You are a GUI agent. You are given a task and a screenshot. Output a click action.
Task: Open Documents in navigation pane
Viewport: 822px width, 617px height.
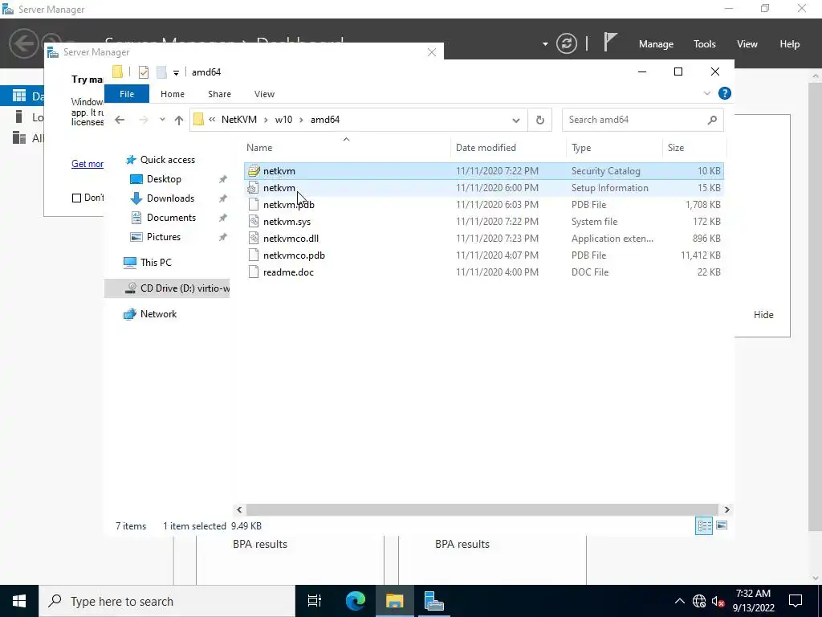click(171, 218)
